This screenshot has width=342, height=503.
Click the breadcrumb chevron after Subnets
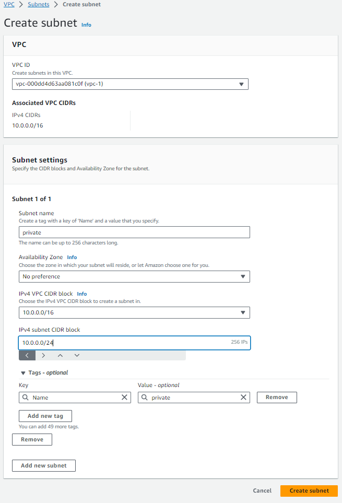(x=56, y=5)
